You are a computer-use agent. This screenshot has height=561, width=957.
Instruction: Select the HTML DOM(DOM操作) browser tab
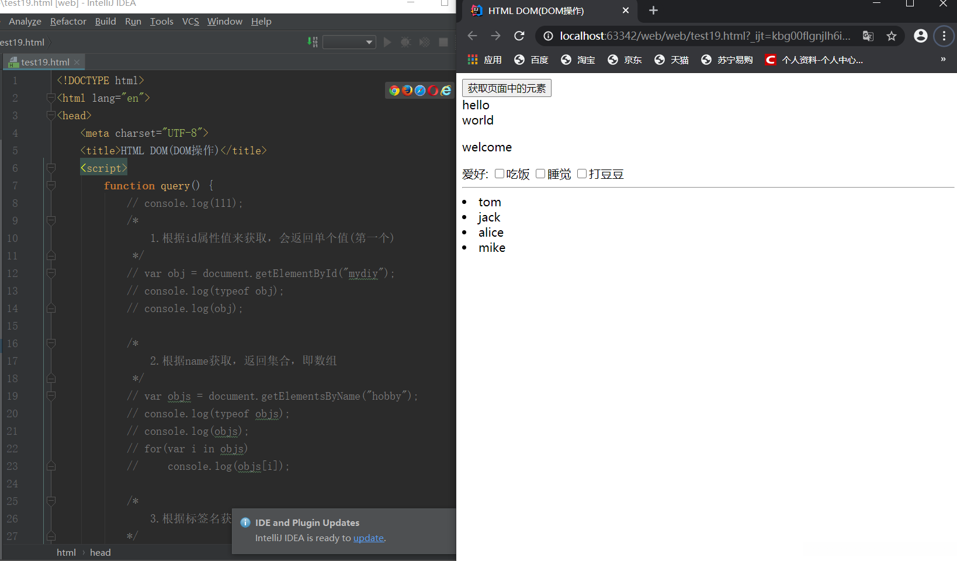click(x=549, y=11)
